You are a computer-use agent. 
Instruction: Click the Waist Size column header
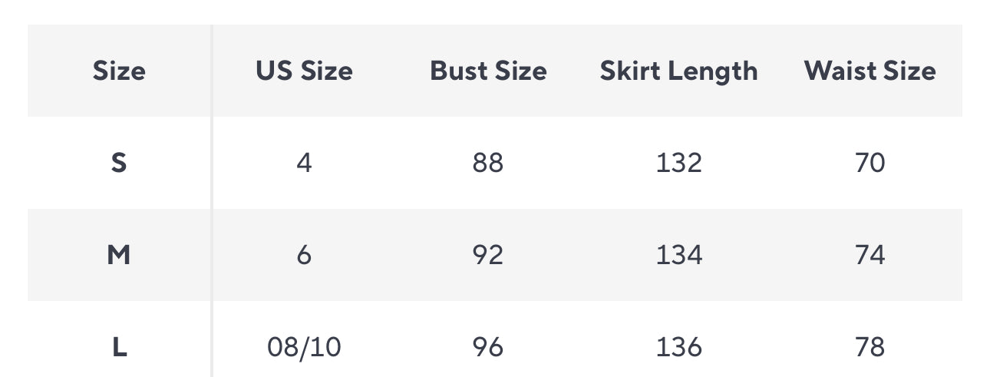point(870,71)
